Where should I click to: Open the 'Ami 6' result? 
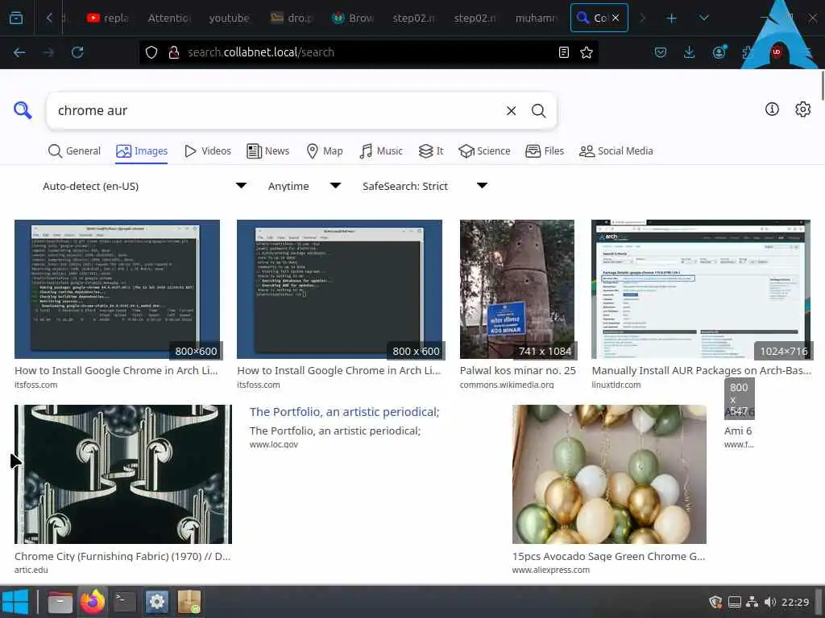point(738,431)
